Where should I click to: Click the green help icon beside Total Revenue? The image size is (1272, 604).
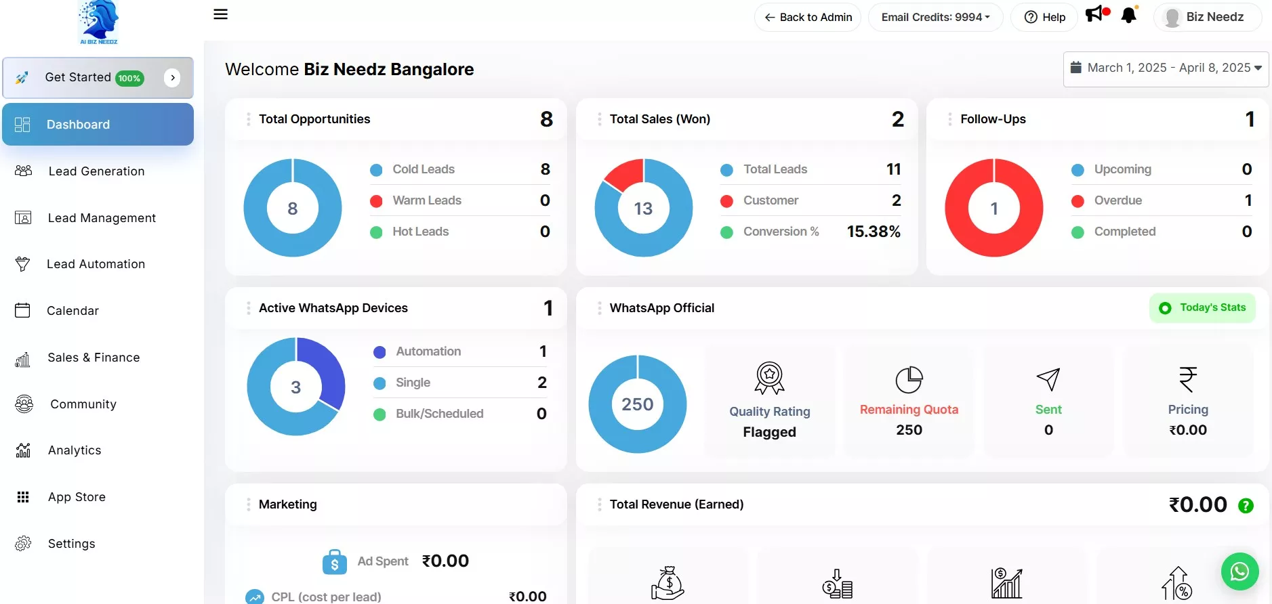[1246, 506]
